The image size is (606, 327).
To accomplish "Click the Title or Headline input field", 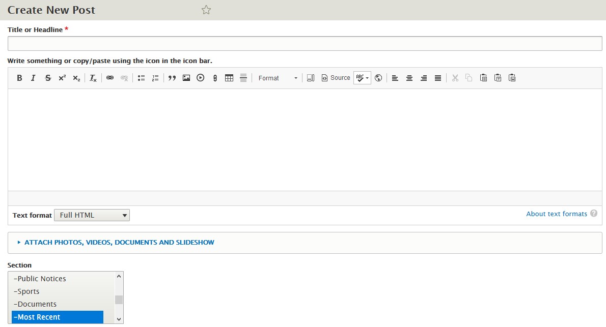I will pos(305,44).
